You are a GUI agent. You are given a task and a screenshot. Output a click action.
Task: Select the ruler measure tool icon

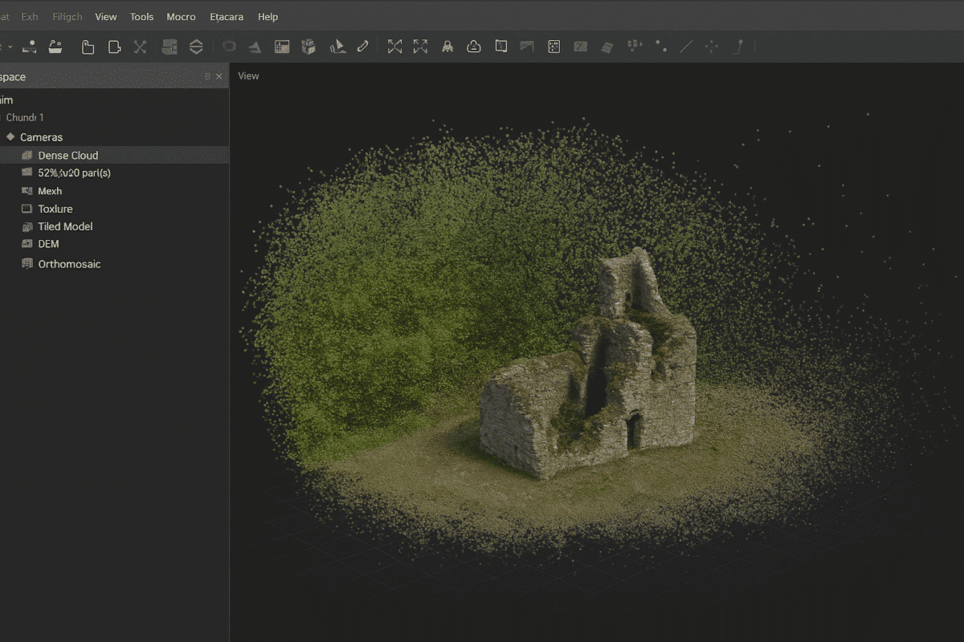point(362,47)
